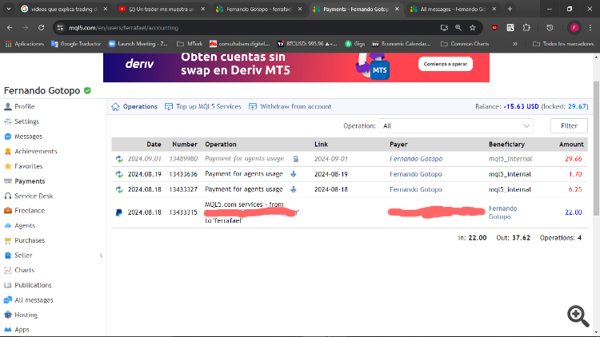The width and height of the screenshot is (600, 337).
Task: Click Comienza a operar banner button
Action: 445,64
